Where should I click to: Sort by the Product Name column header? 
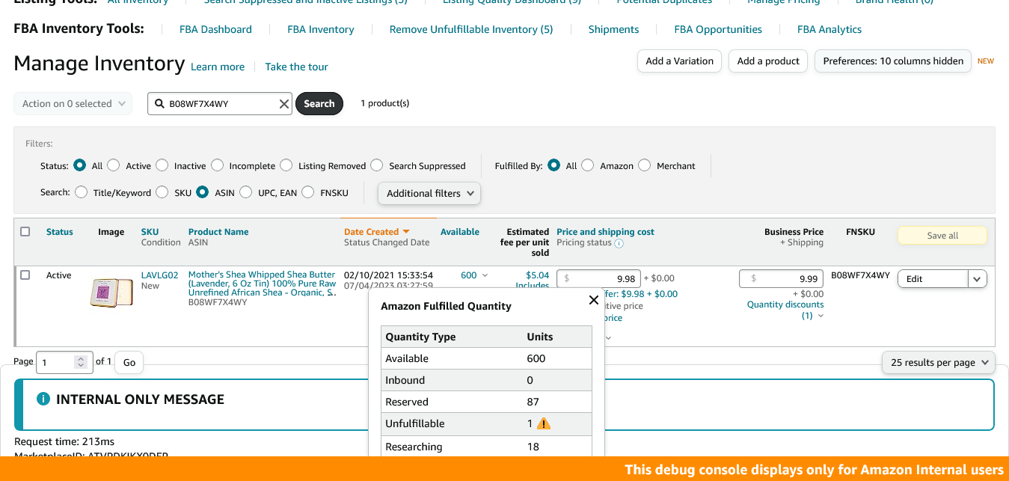pyautogui.click(x=218, y=232)
